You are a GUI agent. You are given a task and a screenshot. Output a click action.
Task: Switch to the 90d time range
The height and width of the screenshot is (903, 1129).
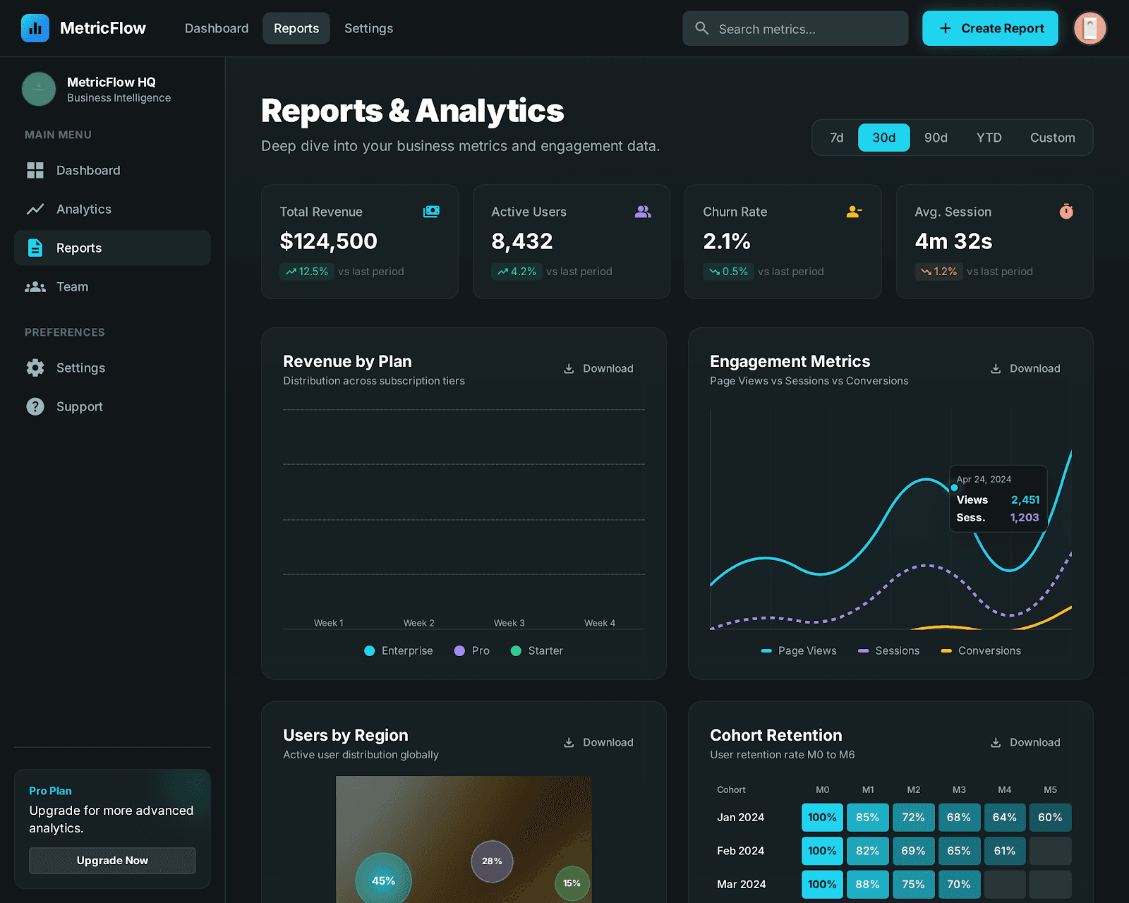936,138
